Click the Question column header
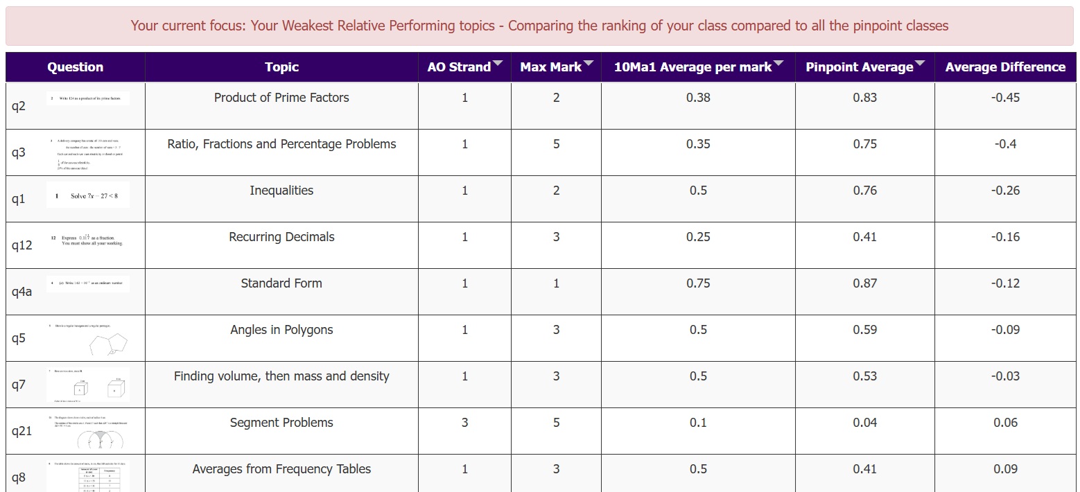Image resolution: width=1080 pixels, height=492 pixels. click(75, 67)
